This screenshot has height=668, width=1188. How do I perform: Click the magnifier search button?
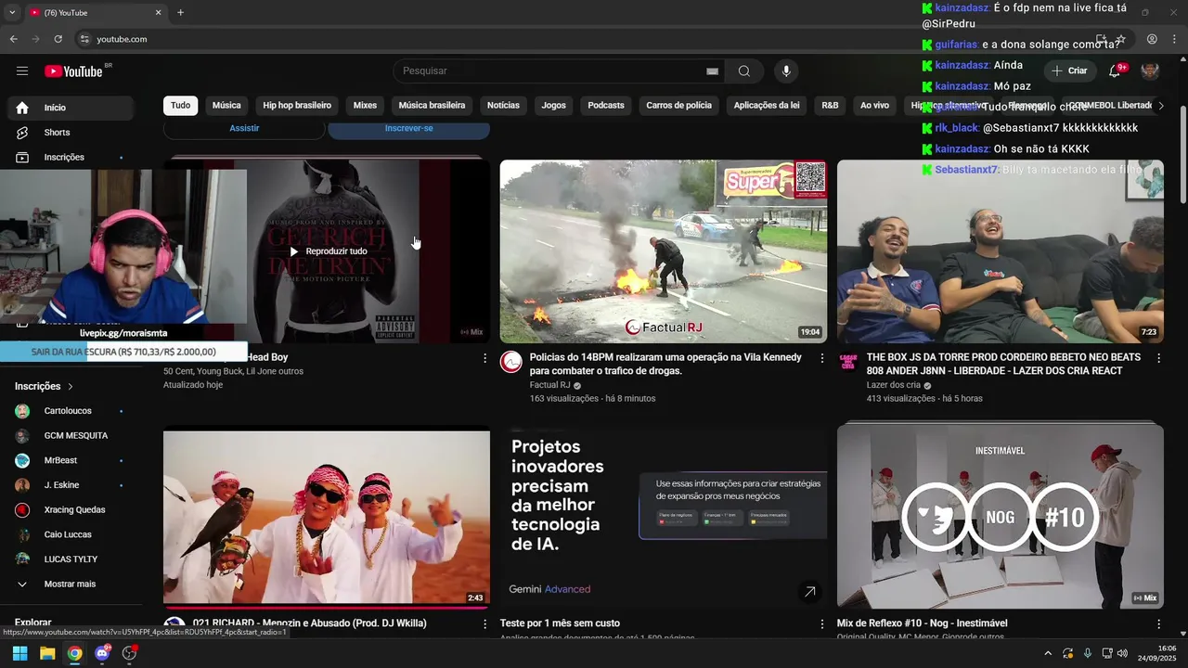pos(744,71)
